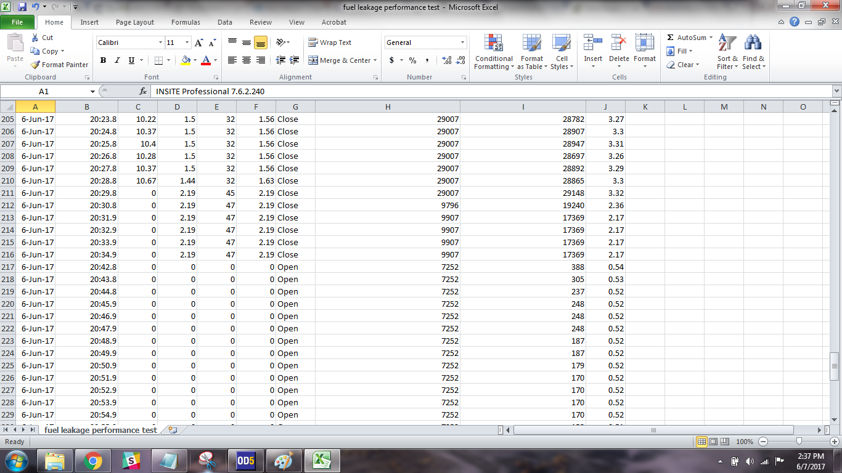Open the File tab

tap(17, 22)
